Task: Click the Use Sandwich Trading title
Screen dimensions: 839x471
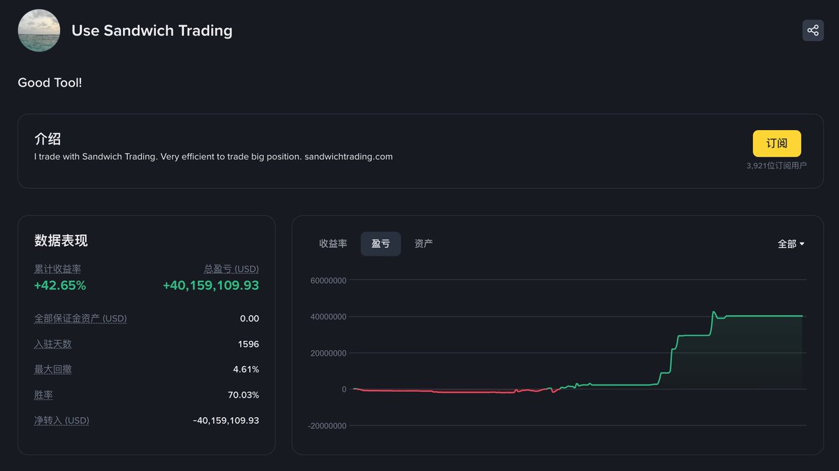Action: 152,31
